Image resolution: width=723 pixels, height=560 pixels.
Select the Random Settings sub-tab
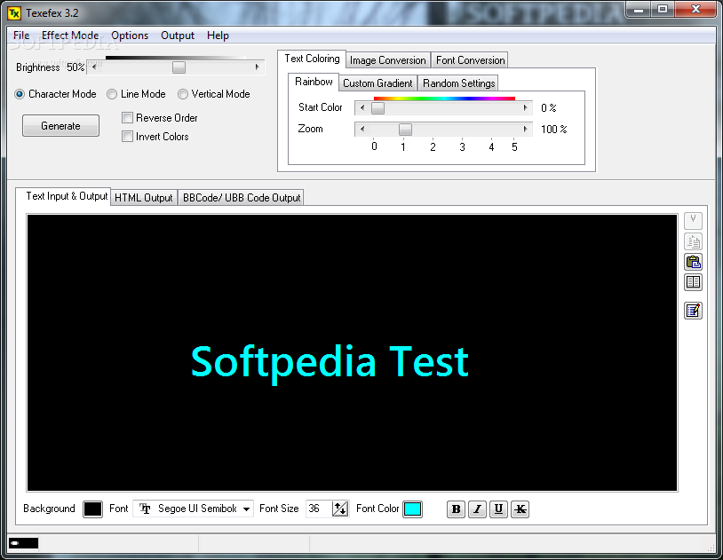click(459, 83)
